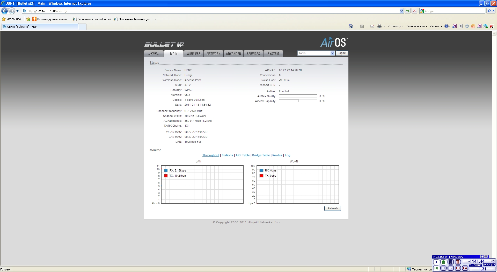Expand the address bar history dropdown
The height and width of the screenshot is (272, 497).
(401, 11)
